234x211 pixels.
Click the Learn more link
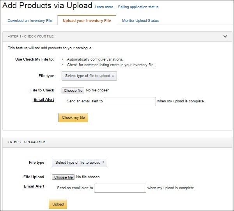[104, 7]
